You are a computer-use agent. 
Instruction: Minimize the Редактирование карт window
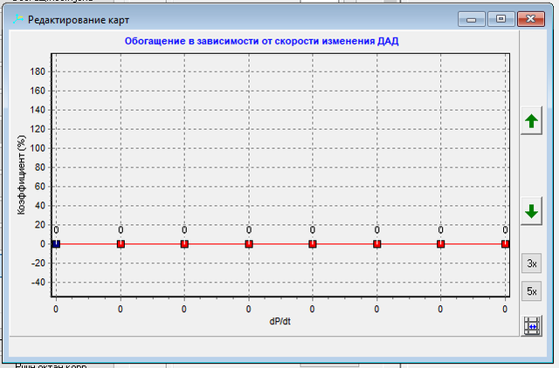coord(471,19)
